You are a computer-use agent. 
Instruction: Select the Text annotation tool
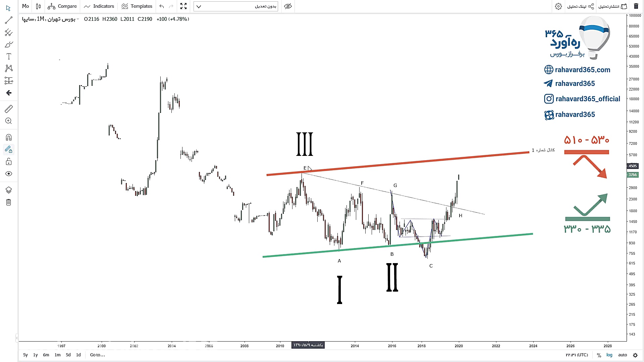9,56
